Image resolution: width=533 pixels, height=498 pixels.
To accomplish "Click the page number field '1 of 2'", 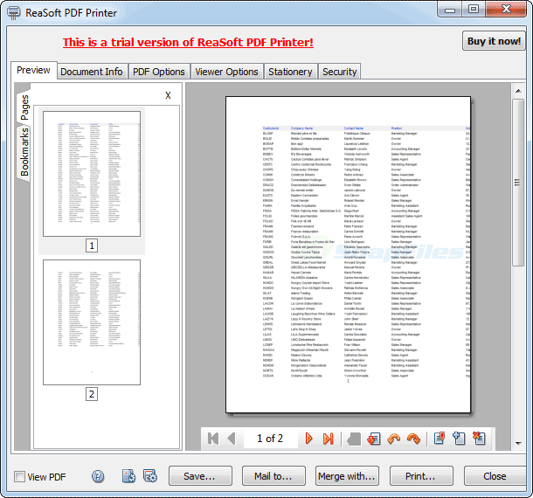I will (270, 439).
